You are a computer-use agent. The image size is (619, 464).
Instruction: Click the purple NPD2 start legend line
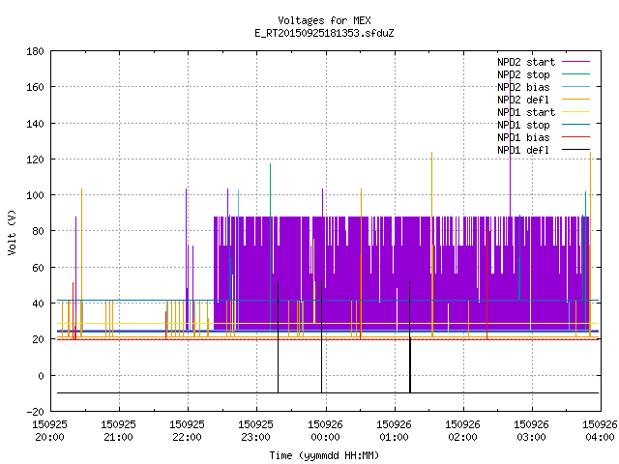tap(575, 62)
